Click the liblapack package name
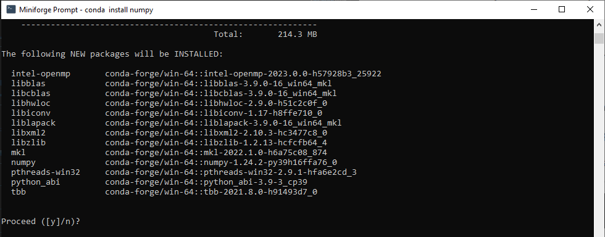Image resolution: width=605 pixels, height=237 pixels. [x=33, y=123]
